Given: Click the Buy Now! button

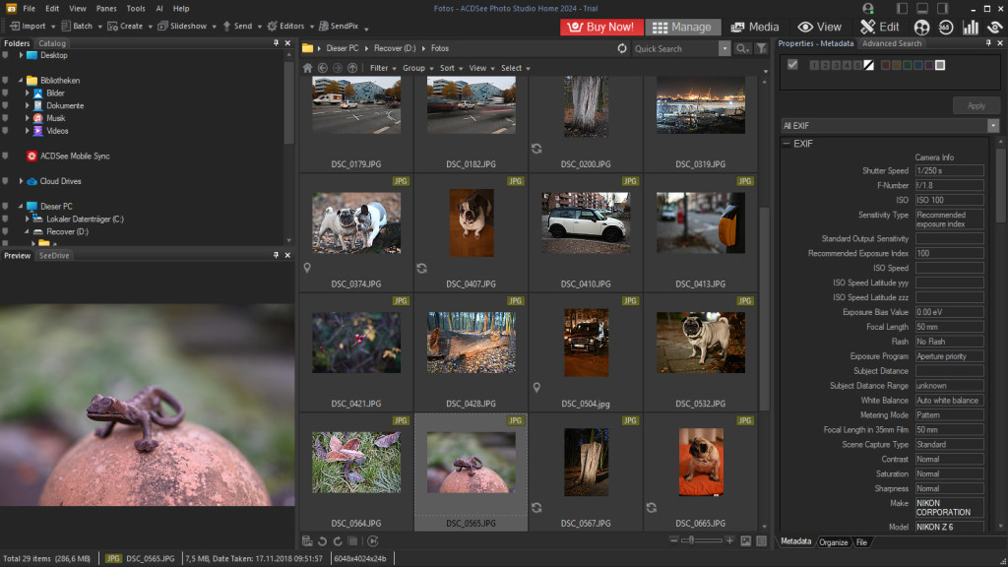Looking at the screenshot, I should click(x=601, y=28).
